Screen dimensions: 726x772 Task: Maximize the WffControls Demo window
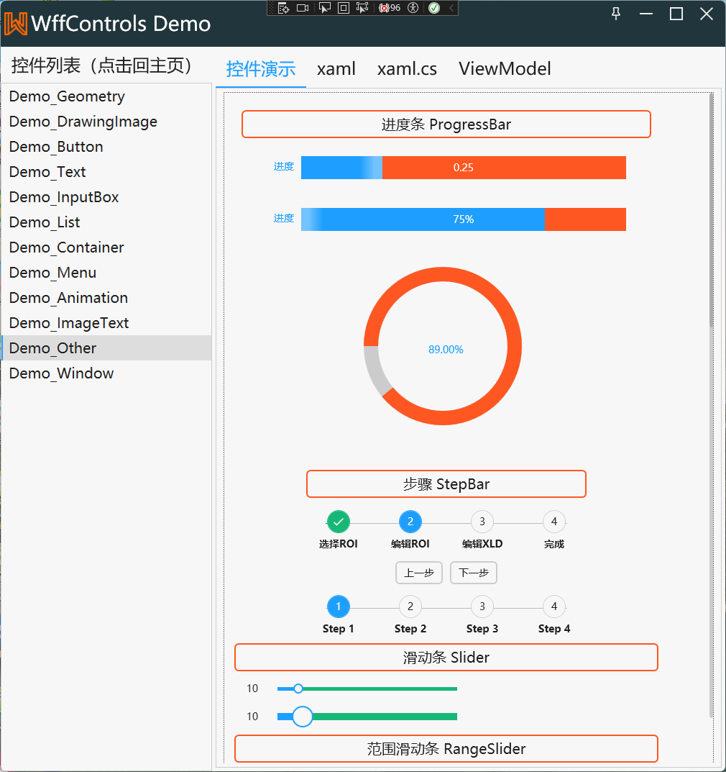[x=676, y=14]
